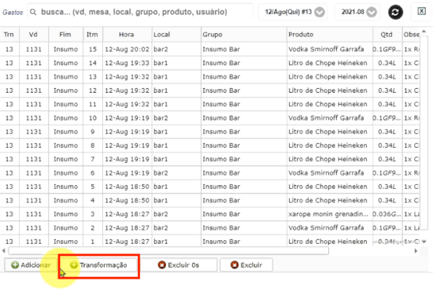The height and width of the screenshot is (292, 433).
Task: Click the vertical scrollbar up arrow
Action: click(424, 31)
